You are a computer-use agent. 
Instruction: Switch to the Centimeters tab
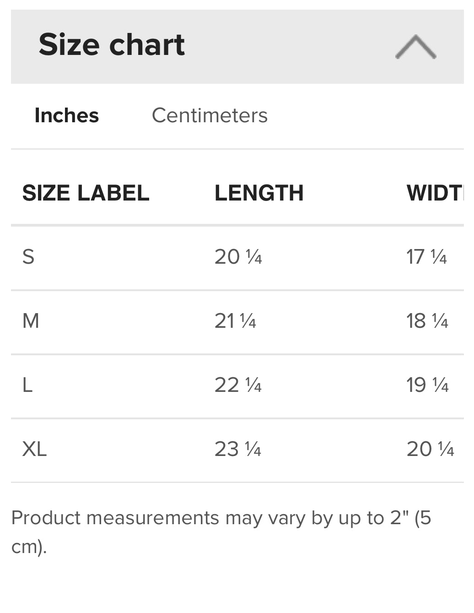tap(210, 115)
